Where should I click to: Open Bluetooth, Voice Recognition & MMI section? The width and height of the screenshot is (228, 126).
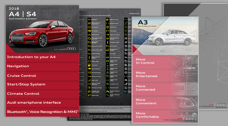(42, 111)
